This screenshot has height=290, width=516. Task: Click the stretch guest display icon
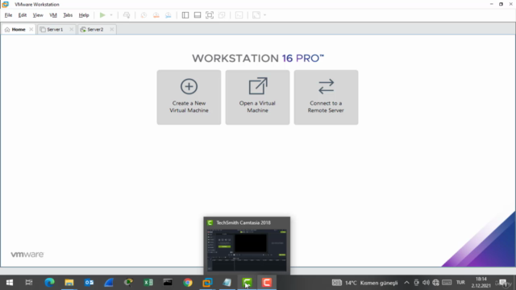click(x=256, y=15)
